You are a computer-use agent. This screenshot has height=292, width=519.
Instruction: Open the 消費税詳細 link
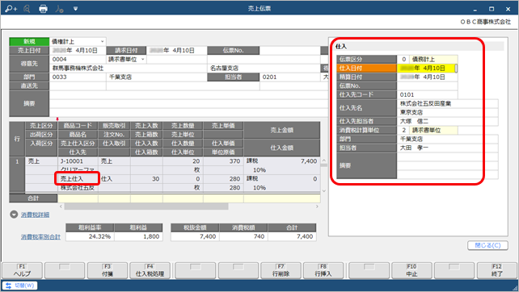pos(35,215)
